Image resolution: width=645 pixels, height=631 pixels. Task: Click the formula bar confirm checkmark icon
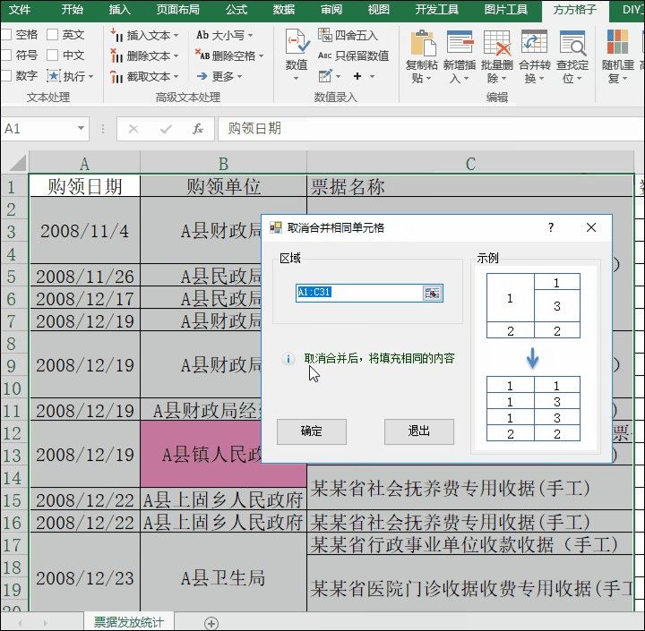point(166,129)
